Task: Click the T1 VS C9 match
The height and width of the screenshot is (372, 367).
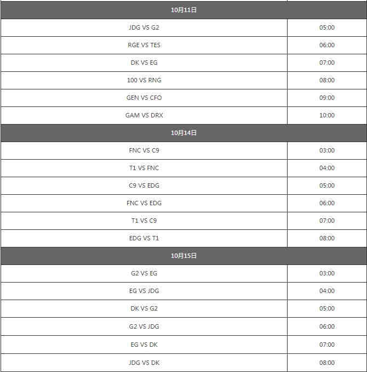Action: coord(144,221)
